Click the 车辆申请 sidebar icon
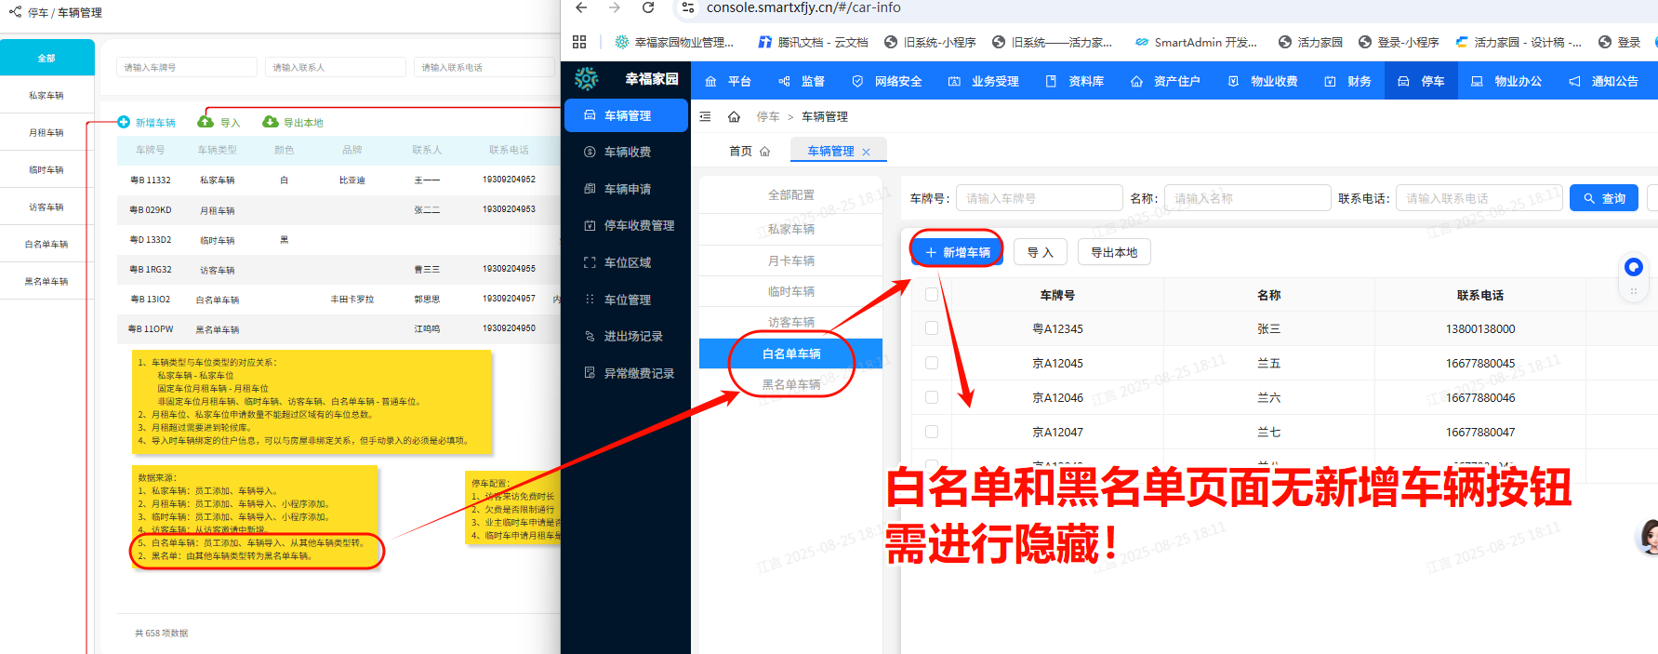 point(590,189)
